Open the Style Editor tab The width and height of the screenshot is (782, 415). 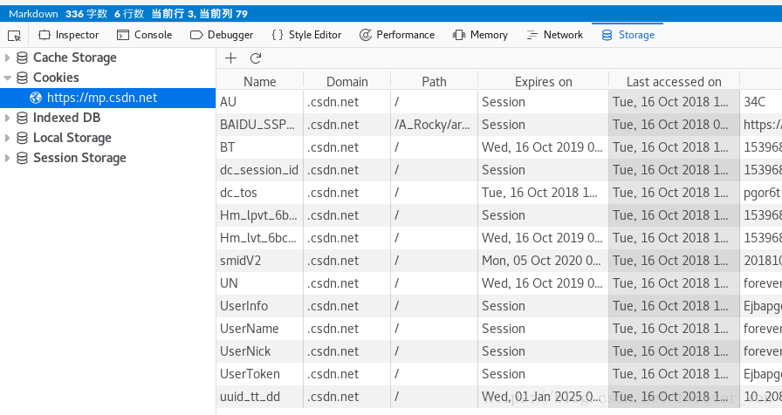306,35
